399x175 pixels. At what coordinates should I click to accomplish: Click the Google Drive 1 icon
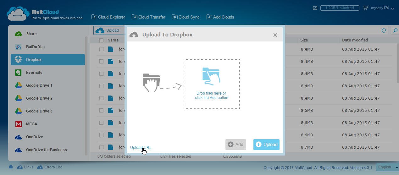point(18,85)
